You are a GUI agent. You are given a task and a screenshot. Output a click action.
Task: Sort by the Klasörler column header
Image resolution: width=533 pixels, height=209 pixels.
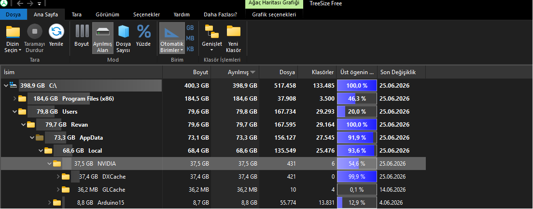coord(318,72)
